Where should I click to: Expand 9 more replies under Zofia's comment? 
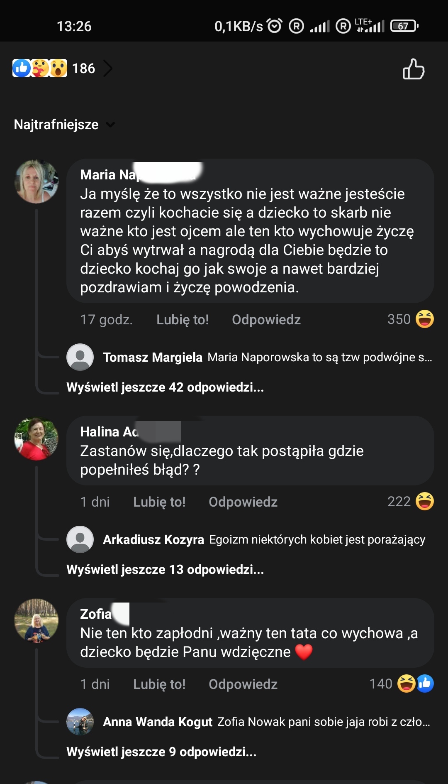click(161, 752)
